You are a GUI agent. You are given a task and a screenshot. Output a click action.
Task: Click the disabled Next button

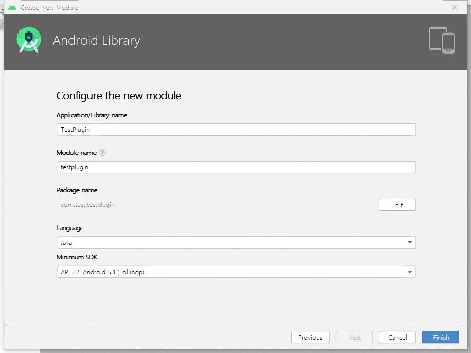pyautogui.click(x=354, y=337)
